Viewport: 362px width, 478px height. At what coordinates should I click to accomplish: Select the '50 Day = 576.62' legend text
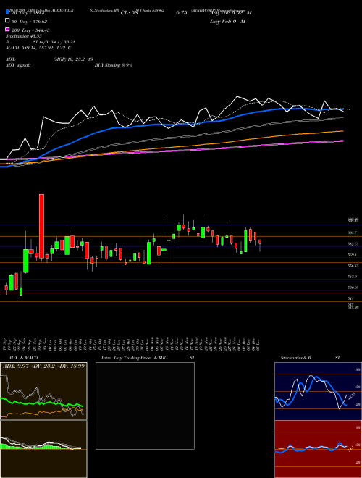[x=30, y=21]
